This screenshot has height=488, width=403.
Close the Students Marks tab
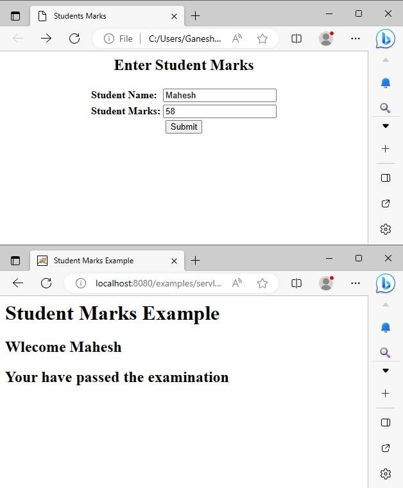(x=174, y=16)
